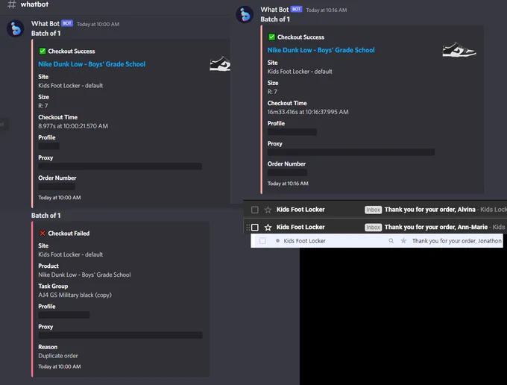Image resolution: width=507 pixels, height=385 pixels.
Task: Click unread dot in the Jonathon email row
Action: click(x=277, y=241)
